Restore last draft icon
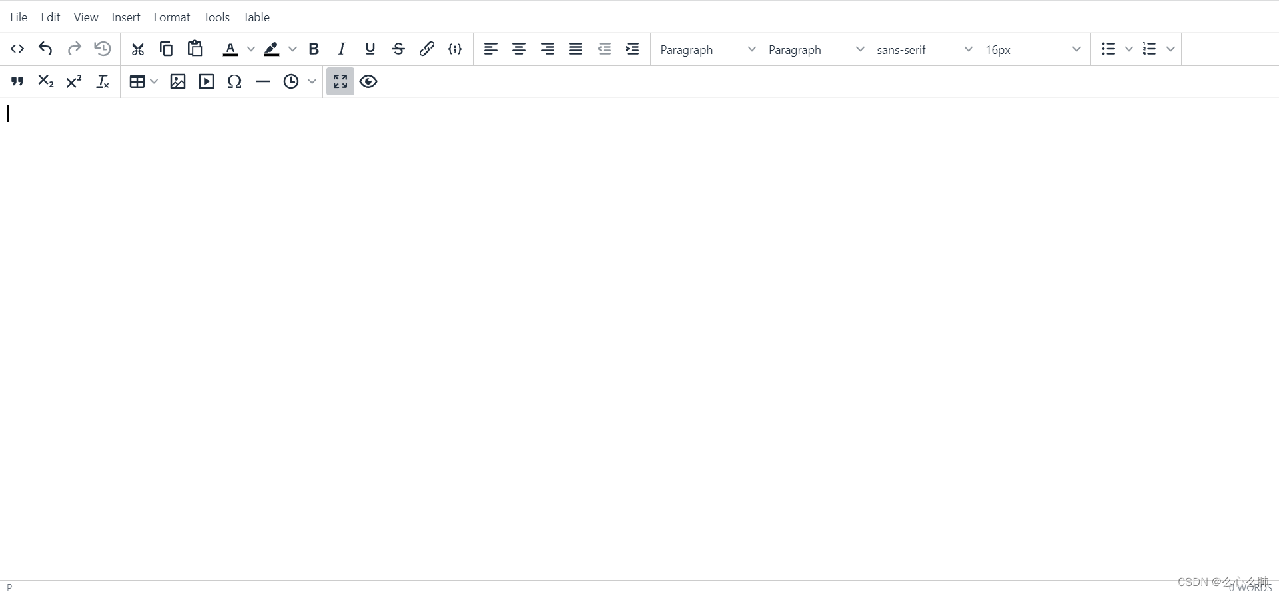This screenshot has height=594, width=1279. 103,49
